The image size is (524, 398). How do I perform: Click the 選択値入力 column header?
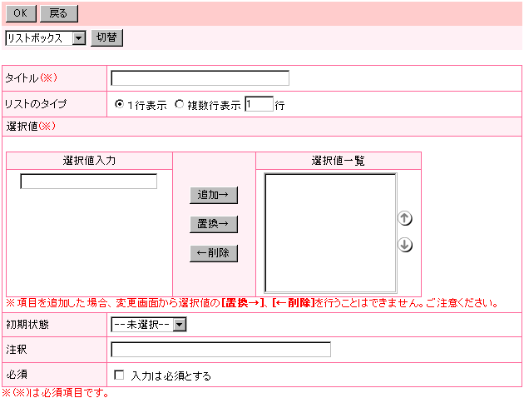(x=89, y=160)
